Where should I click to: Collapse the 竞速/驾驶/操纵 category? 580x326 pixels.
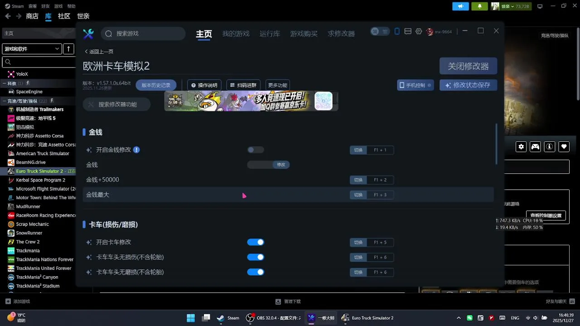[x=5, y=101]
